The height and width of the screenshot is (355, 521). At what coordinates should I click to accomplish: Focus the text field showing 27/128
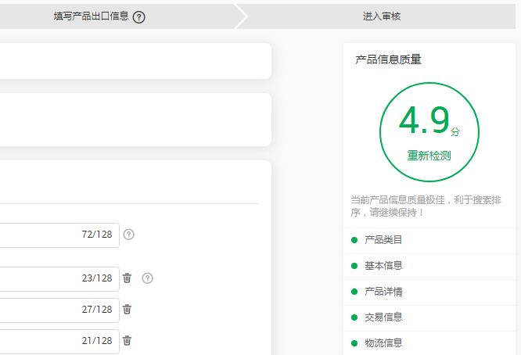47,310
